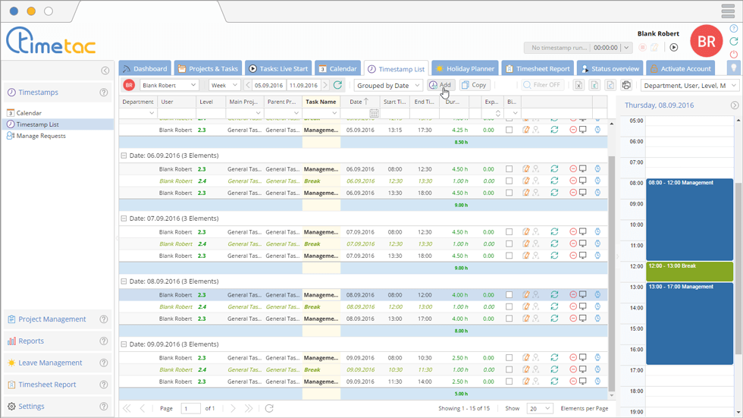Screen dimensions: 743x418
Task: Click the blue clock icon in the first 09.09.2016 row
Action: [x=597, y=358]
